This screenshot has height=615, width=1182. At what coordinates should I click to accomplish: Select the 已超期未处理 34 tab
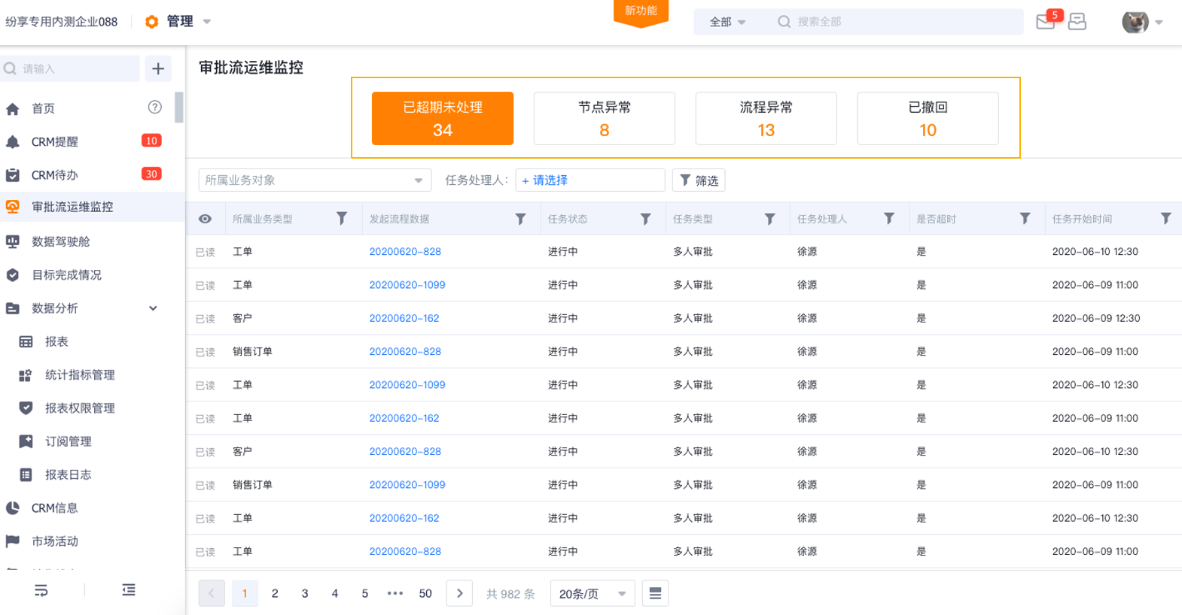coord(443,118)
